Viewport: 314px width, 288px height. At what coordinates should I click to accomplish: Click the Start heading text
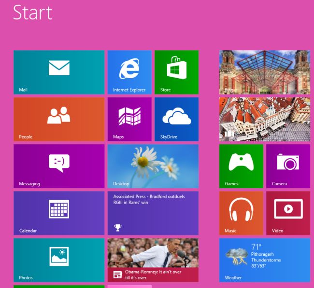pyautogui.click(x=33, y=13)
